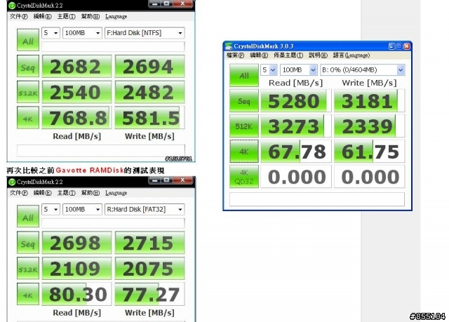The height and width of the screenshot is (322, 449).
Task: Open 編輯 menu in bottom CrystalDiskMark 2.2 window
Action: click(x=42, y=193)
